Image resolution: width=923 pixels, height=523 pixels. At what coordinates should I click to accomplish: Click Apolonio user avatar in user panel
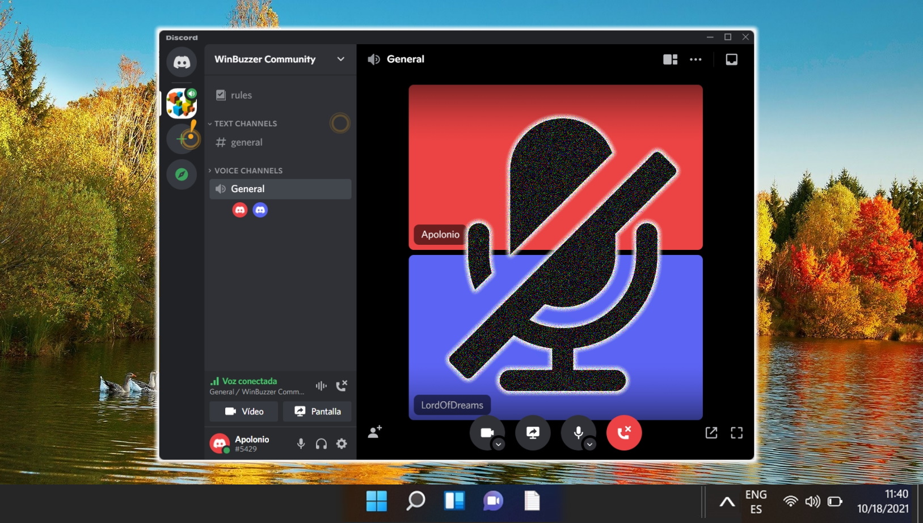(x=220, y=443)
